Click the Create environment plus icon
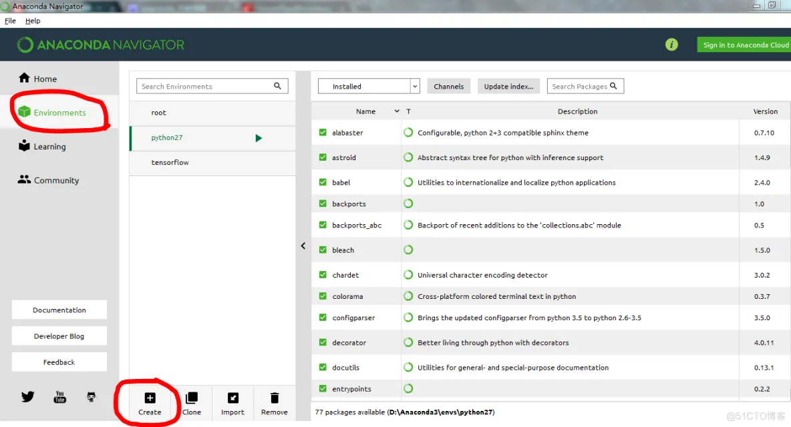The width and height of the screenshot is (791, 427). (x=150, y=398)
